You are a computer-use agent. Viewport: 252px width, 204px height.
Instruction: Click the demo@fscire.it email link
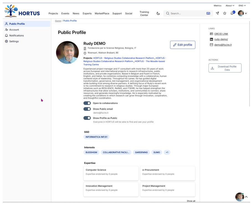[x=223, y=45]
